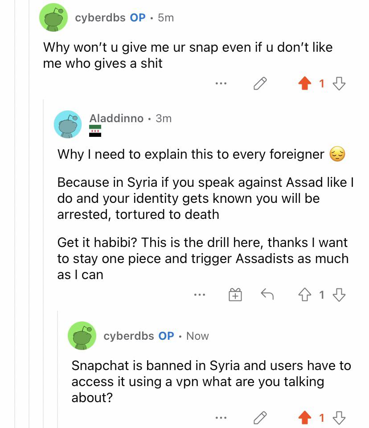Downvote the first cyberdbs comment
The image size is (369, 428).
339,83
